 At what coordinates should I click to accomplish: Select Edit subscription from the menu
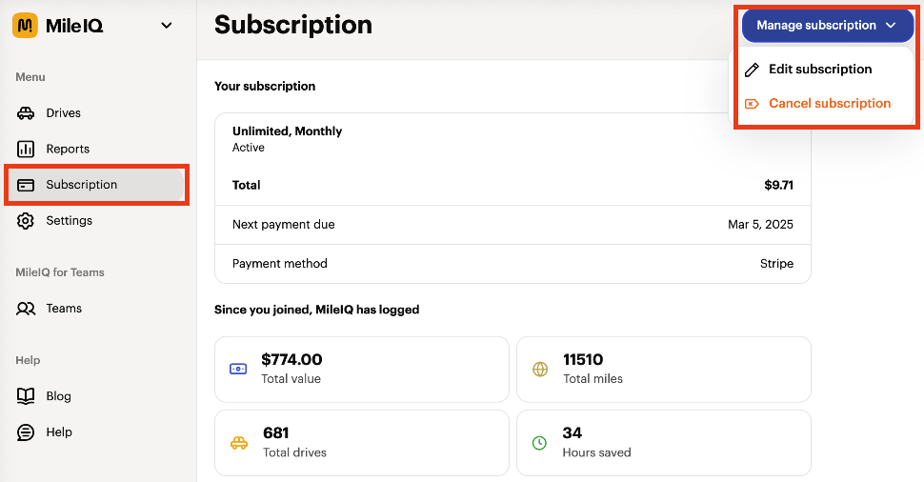820,70
